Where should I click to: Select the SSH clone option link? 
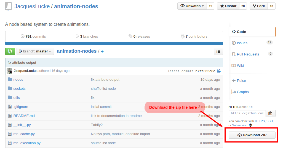[x=270, y=121]
